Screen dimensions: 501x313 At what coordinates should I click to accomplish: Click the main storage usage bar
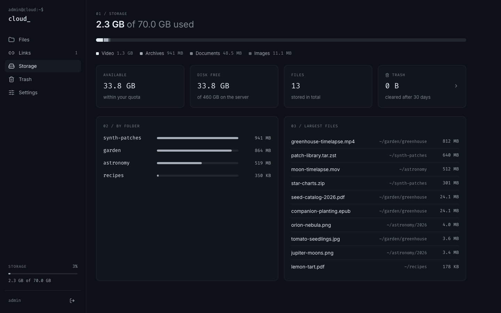(x=281, y=40)
